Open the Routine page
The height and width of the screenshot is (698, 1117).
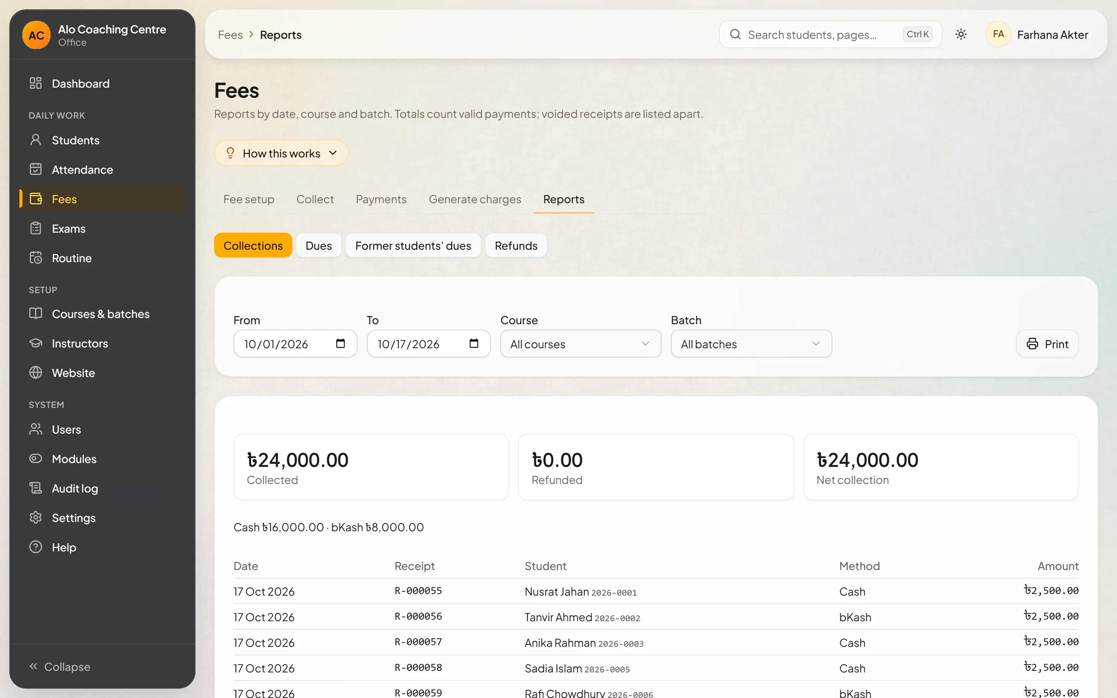click(x=102, y=258)
